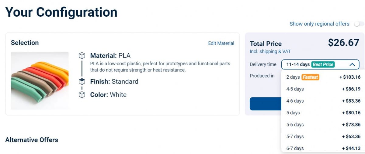Screen dimensions: 365x154
Task: Click the Finish cube icon
Action: click(x=82, y=81)
